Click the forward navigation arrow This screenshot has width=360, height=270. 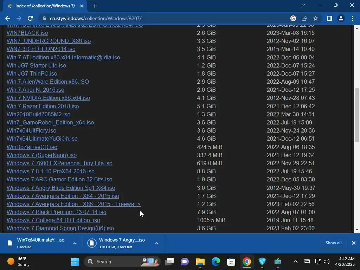point(19,18)
